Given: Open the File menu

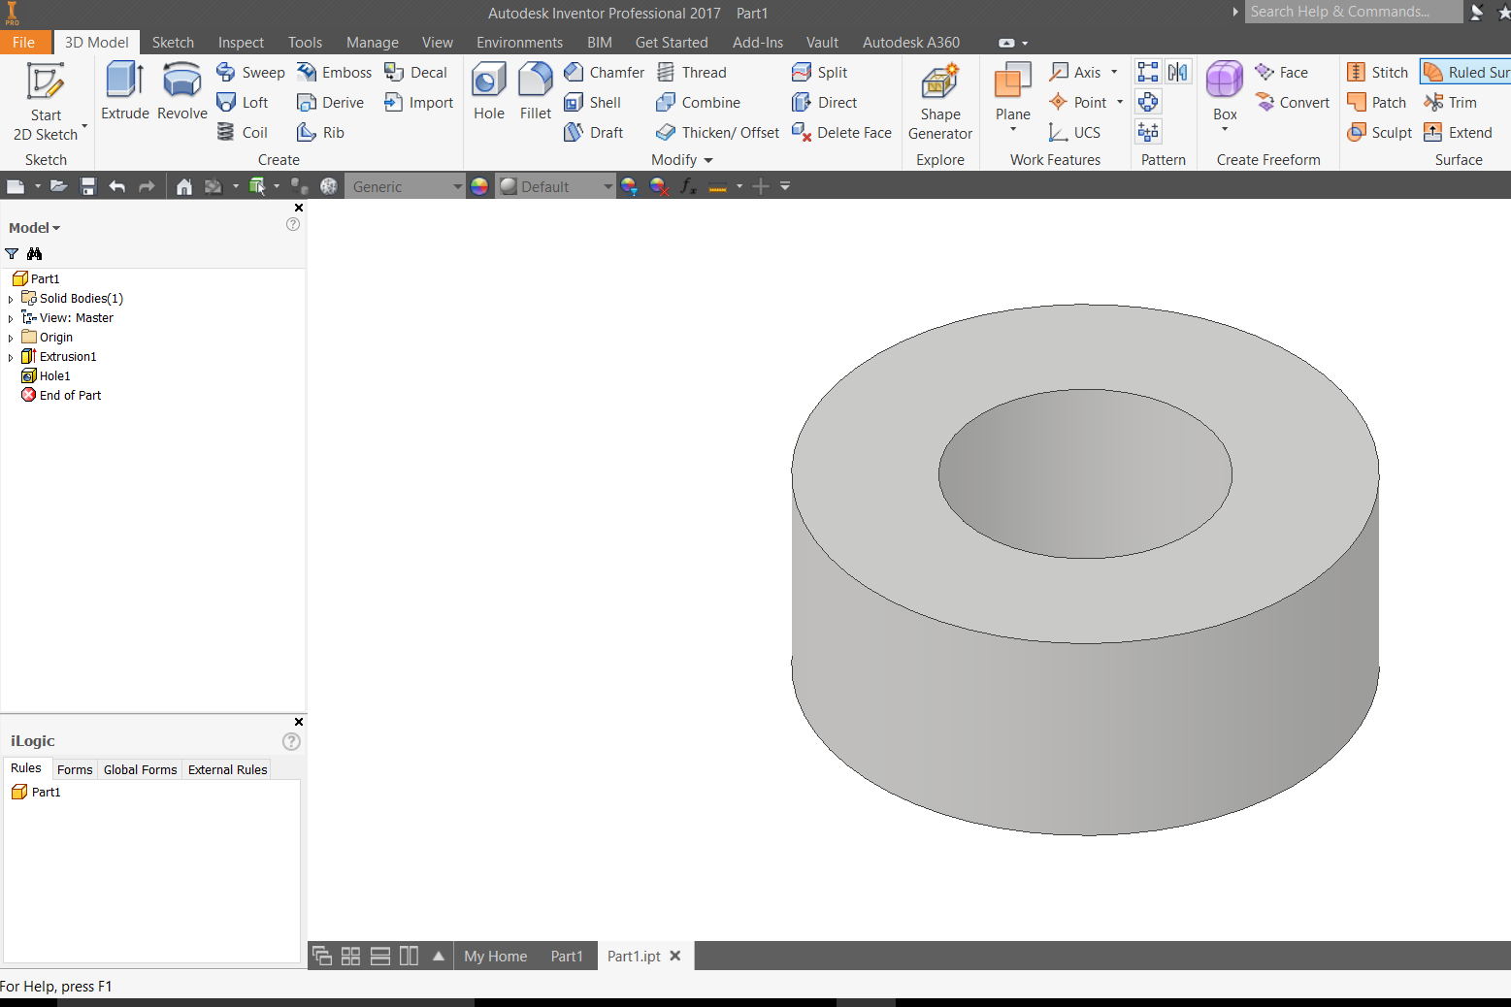Looking at the screenshot, I should coord(23,43).
